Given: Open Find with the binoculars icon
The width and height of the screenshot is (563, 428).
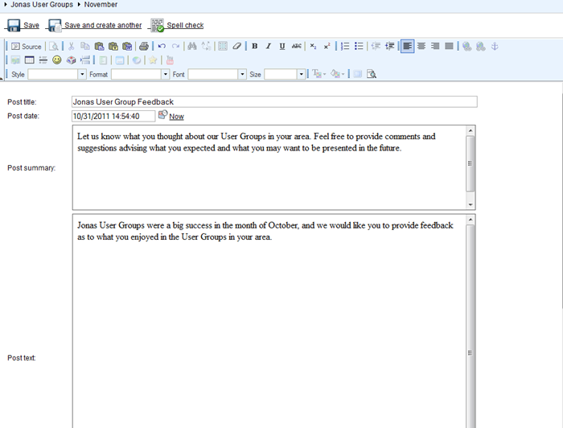Looking at the screenshot, I should (192, 47).
